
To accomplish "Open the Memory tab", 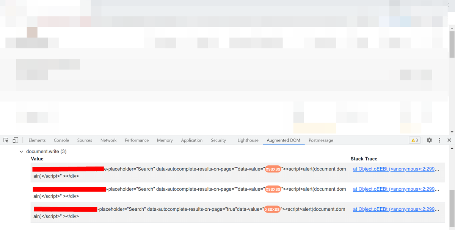I will [165, 140].
